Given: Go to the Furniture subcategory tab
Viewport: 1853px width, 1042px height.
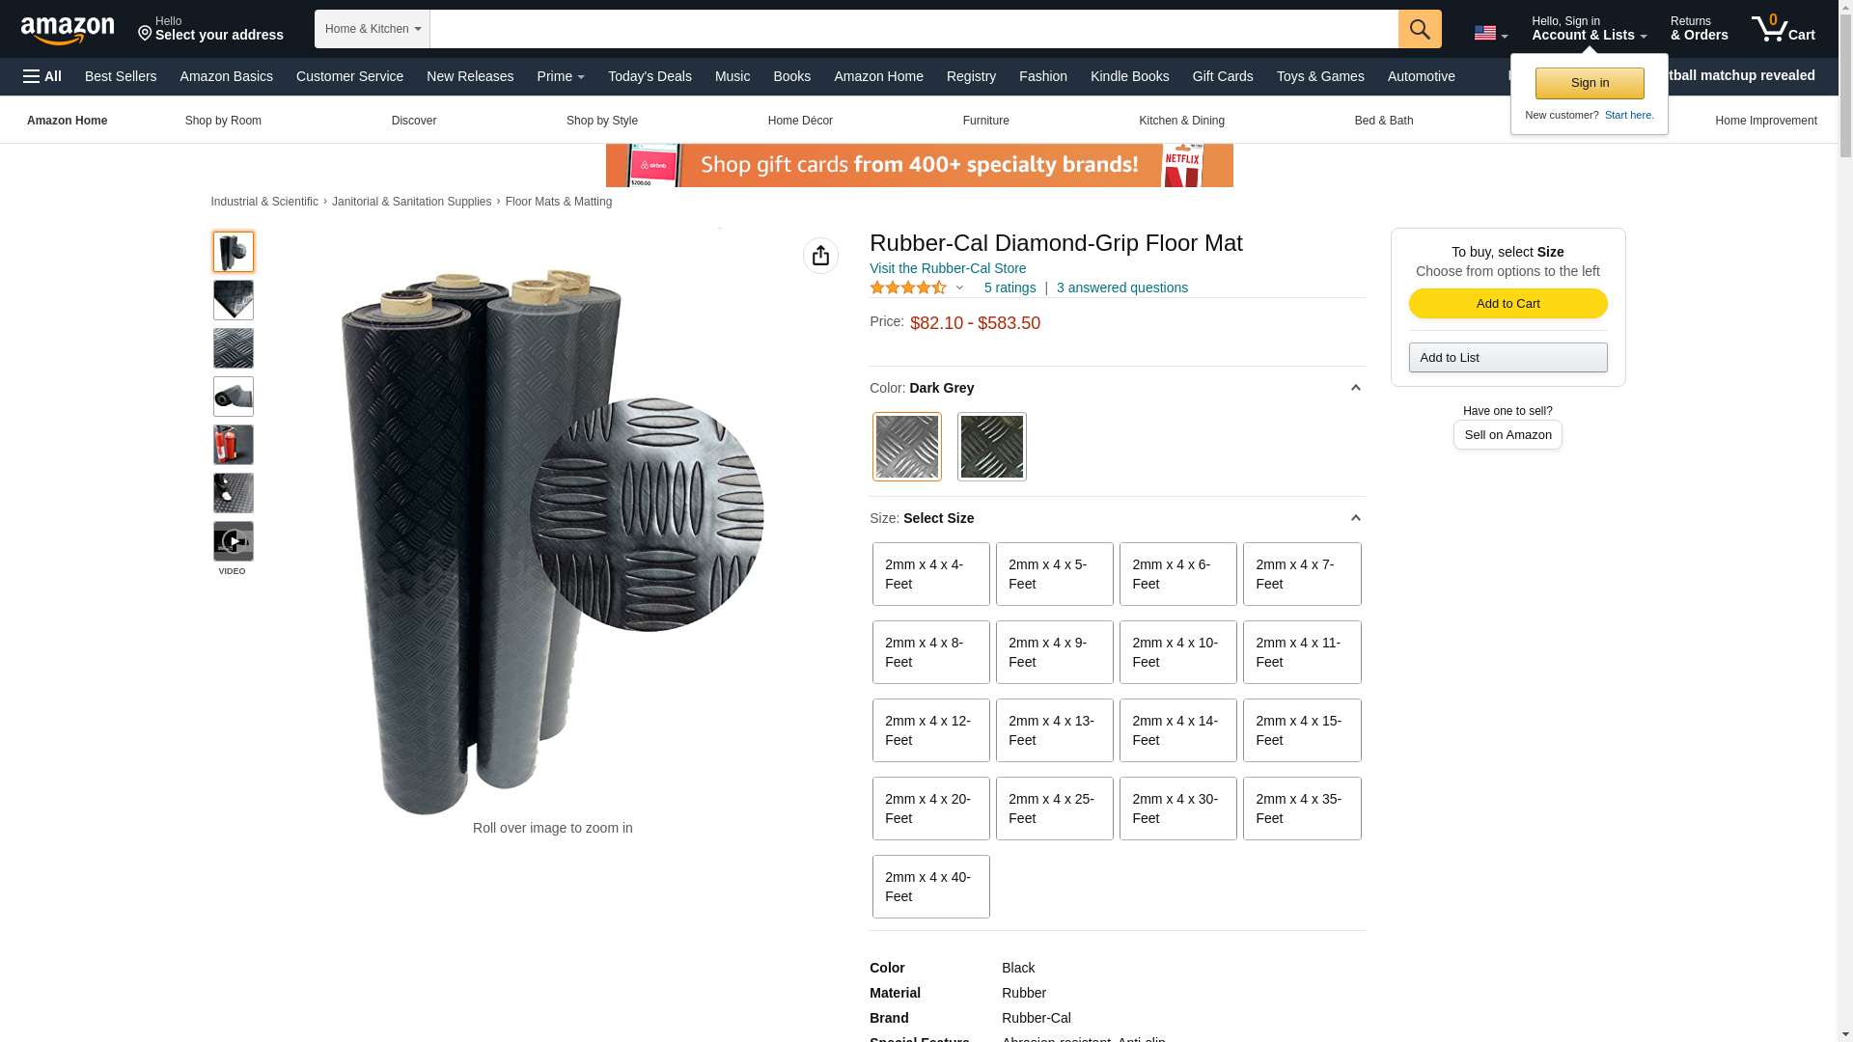Looking at the screenshot, I should click(x=985, y=121).
